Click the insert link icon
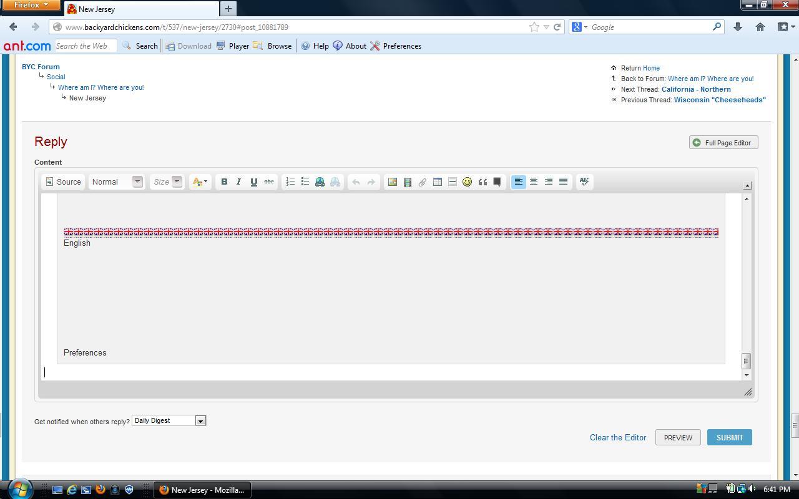 [320, 182]
